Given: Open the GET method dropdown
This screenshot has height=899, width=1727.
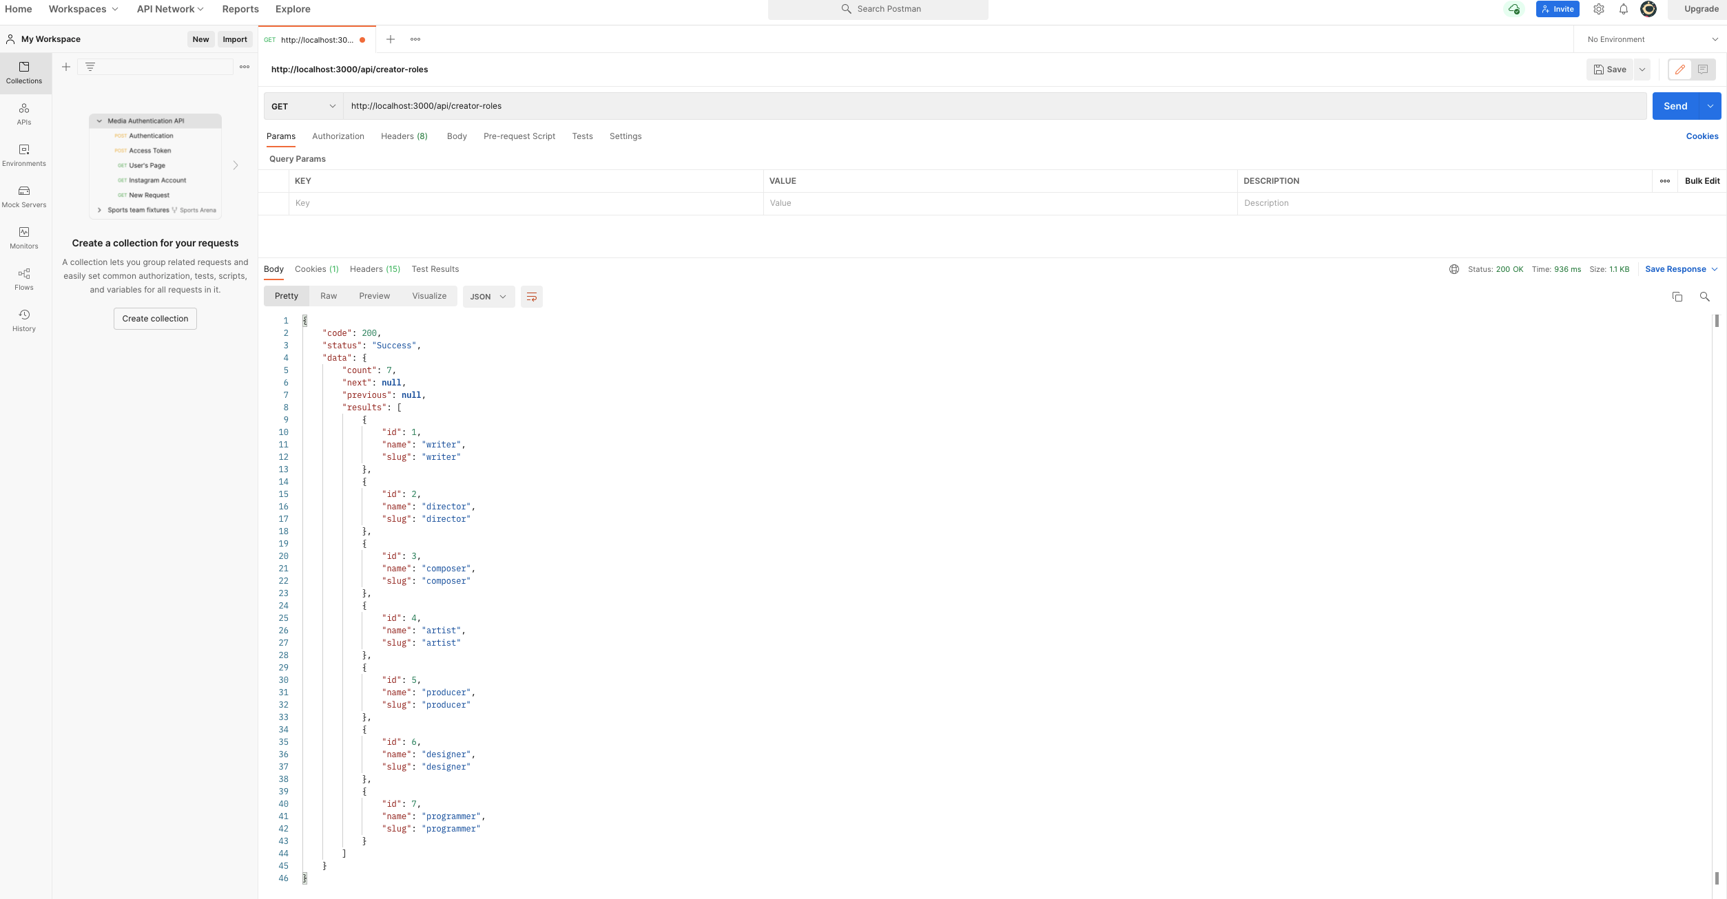Looking at the screenshot, I should pyautogui.click(x=304, y=106).
